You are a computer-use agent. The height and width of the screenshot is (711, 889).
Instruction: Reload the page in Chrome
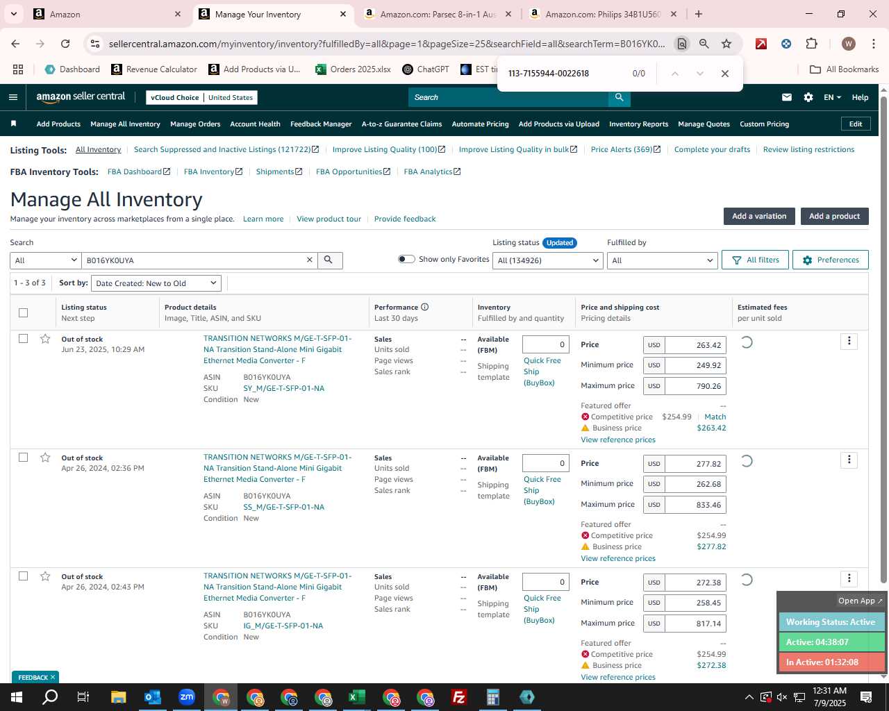65,44
